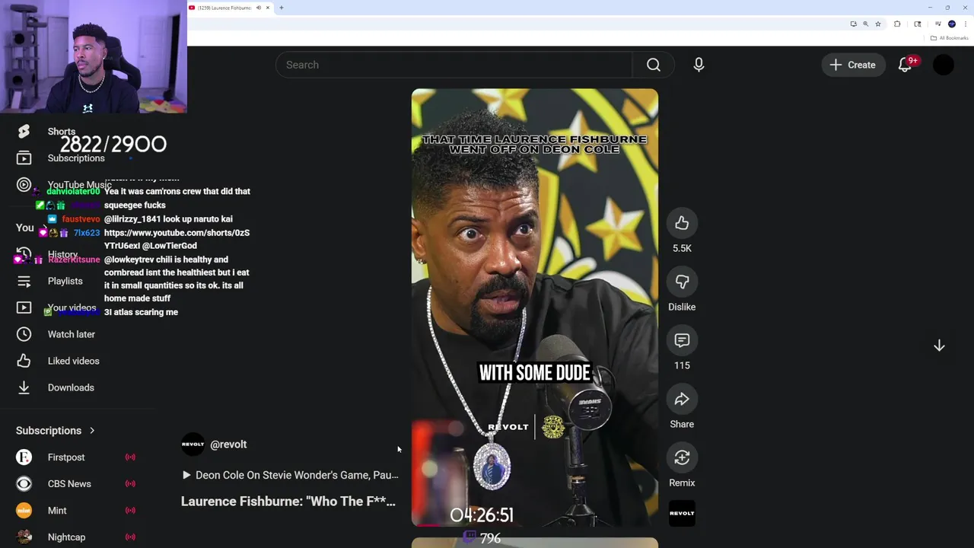Click the next Short preview at bottom
This screenshot has height=548, width=974.
[x=535, y=543]
